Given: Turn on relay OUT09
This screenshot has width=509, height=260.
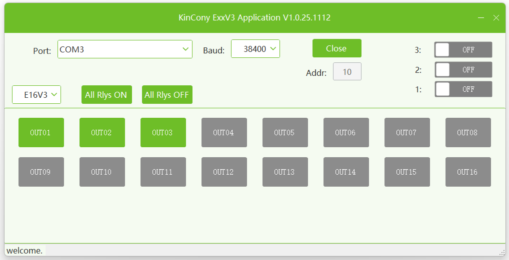Looking at the screenshot, I should click(41, 172).
